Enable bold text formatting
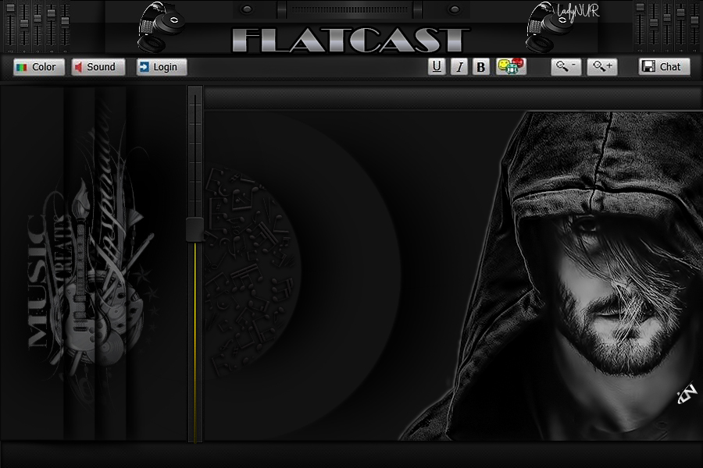This screenshot has height=468, width=703. click(481, 67)
